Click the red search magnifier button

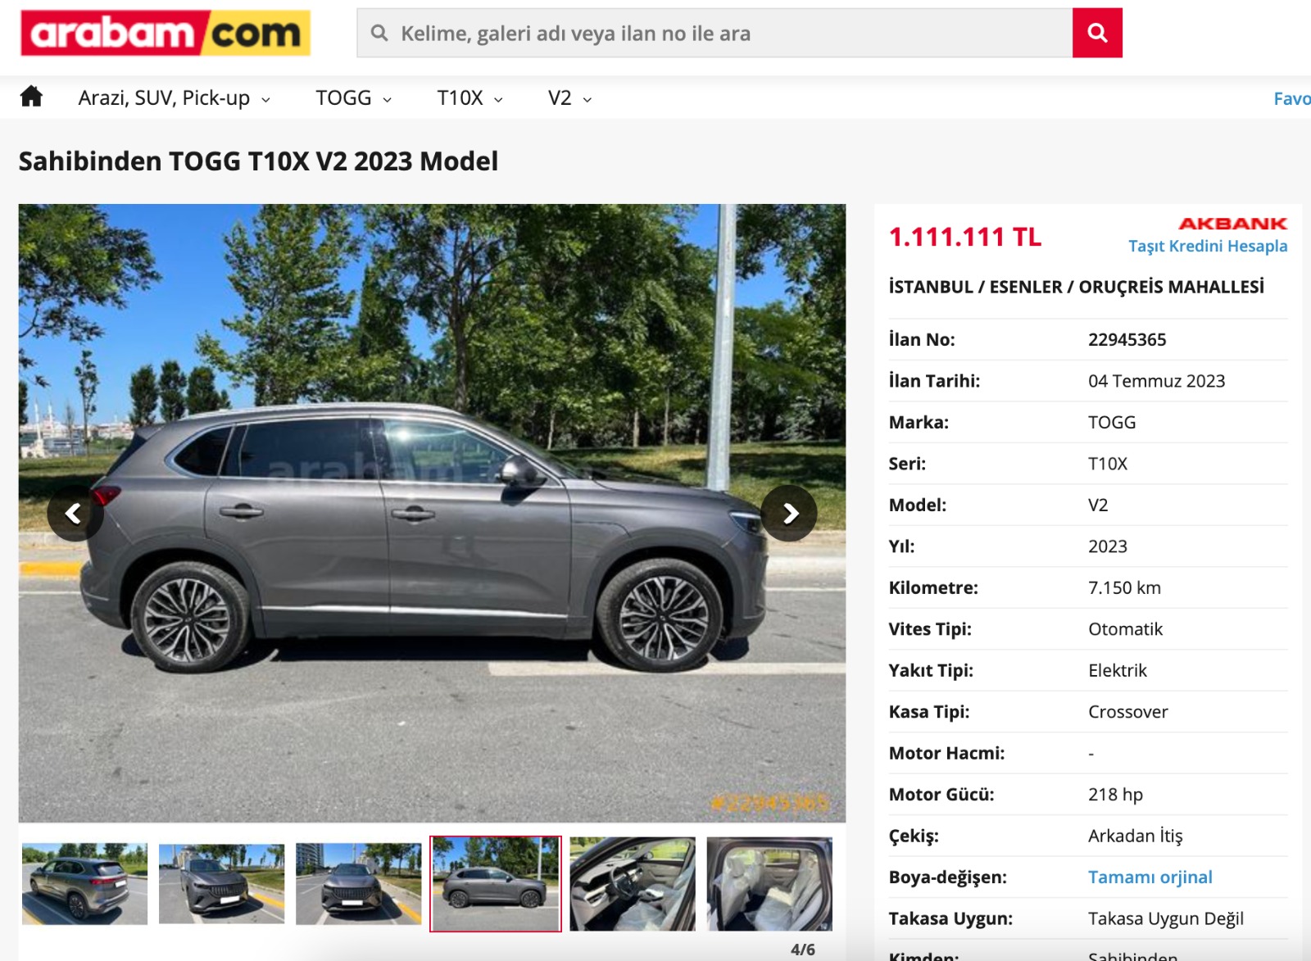coord(1097,33)
